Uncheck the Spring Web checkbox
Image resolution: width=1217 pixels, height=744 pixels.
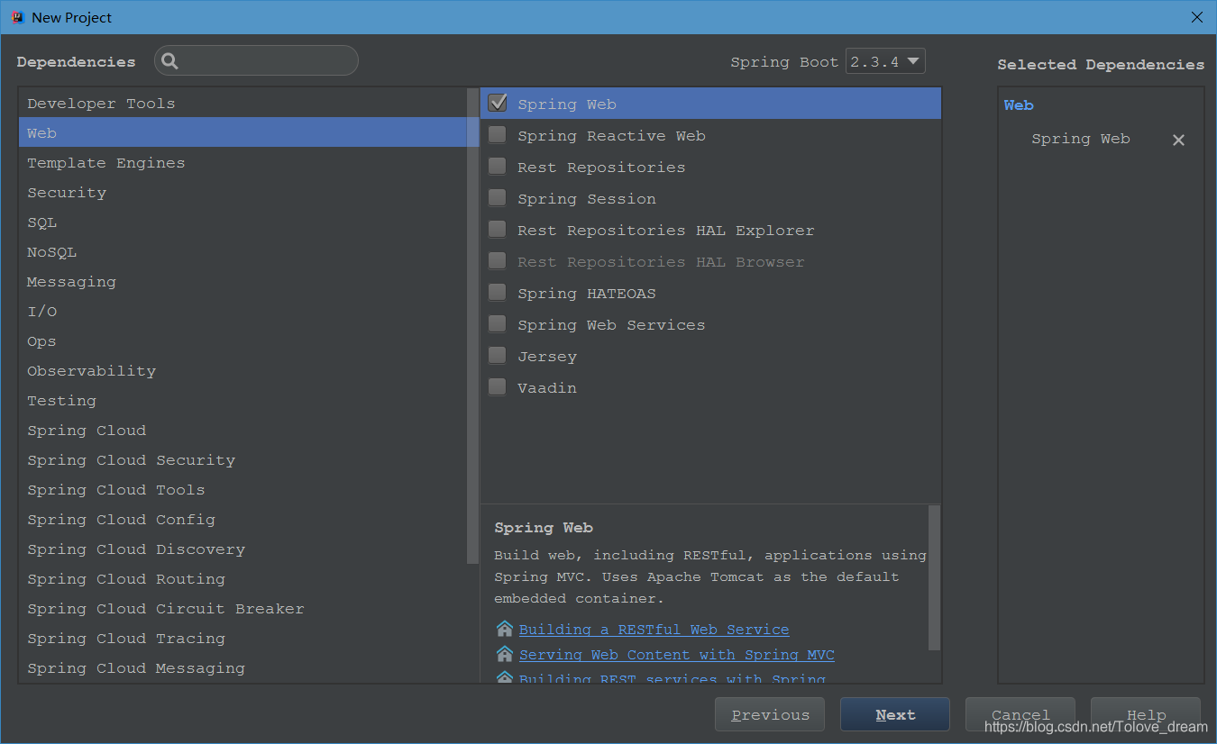point(497,104)
